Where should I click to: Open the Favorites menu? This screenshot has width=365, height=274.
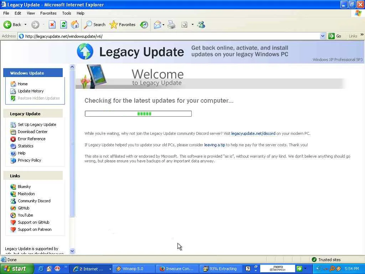(48, 13)
